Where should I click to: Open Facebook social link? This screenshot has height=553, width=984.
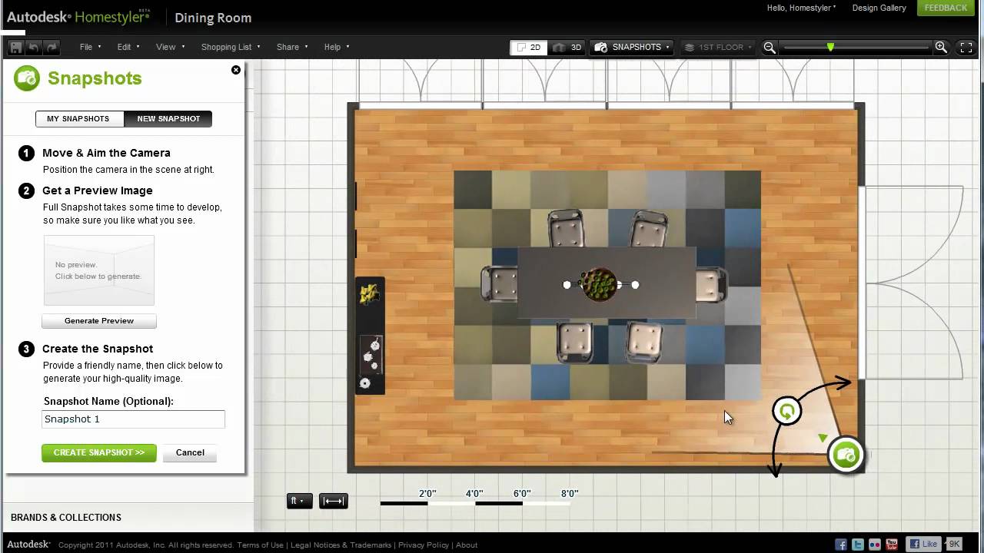coord(841,544)
